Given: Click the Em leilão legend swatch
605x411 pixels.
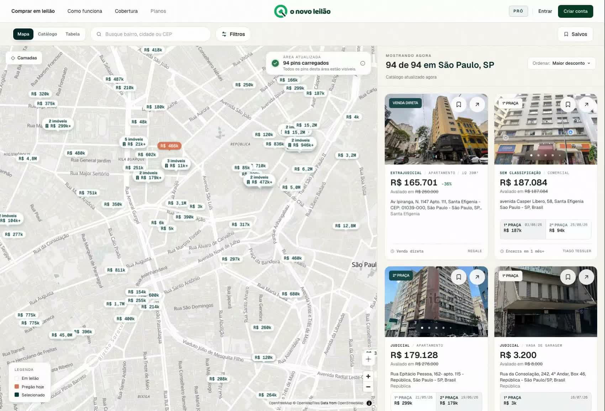Looking at the screenshot, I should point(17,378).
